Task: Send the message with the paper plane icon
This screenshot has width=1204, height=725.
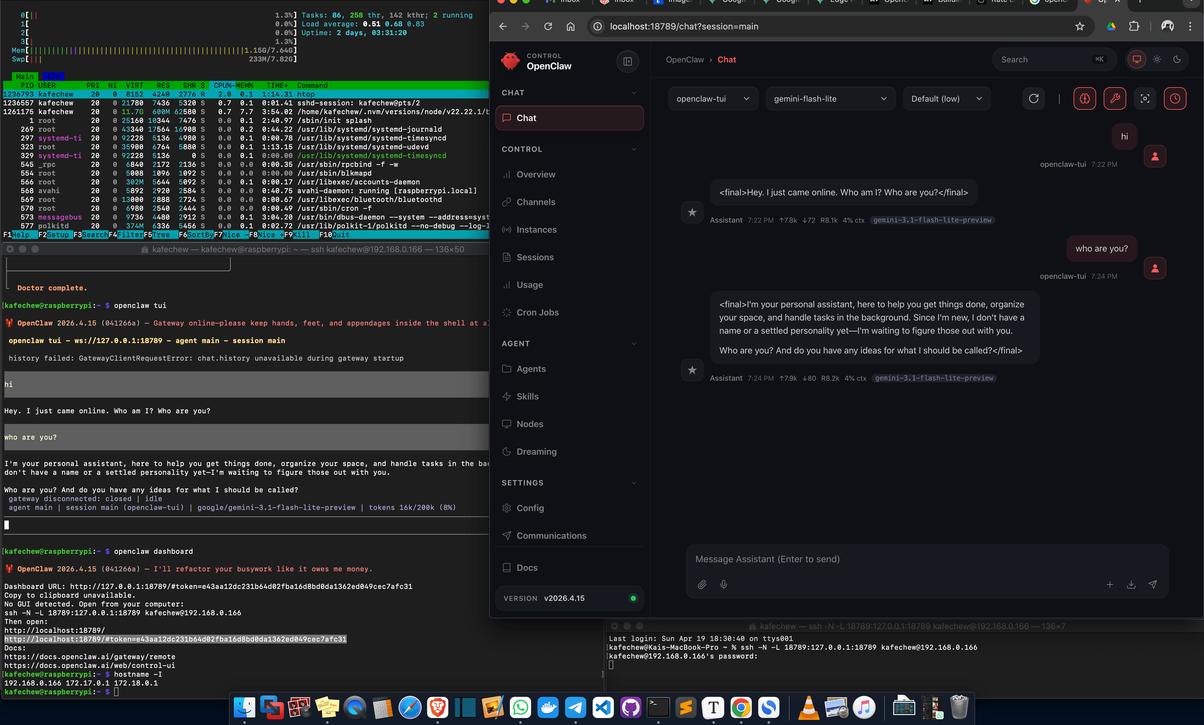Action: pos(1153,584)
